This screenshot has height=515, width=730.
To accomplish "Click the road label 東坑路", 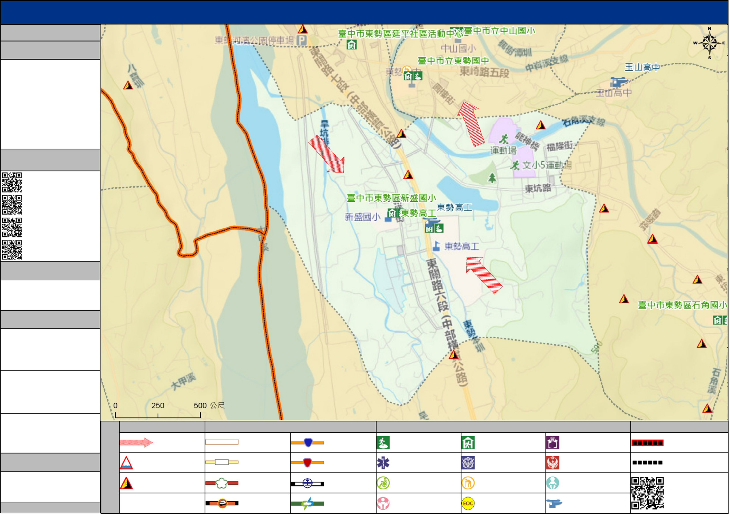I will 538,188.
